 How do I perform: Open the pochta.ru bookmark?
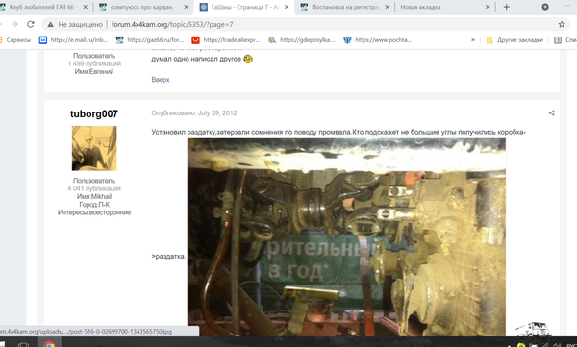(378, 40)
